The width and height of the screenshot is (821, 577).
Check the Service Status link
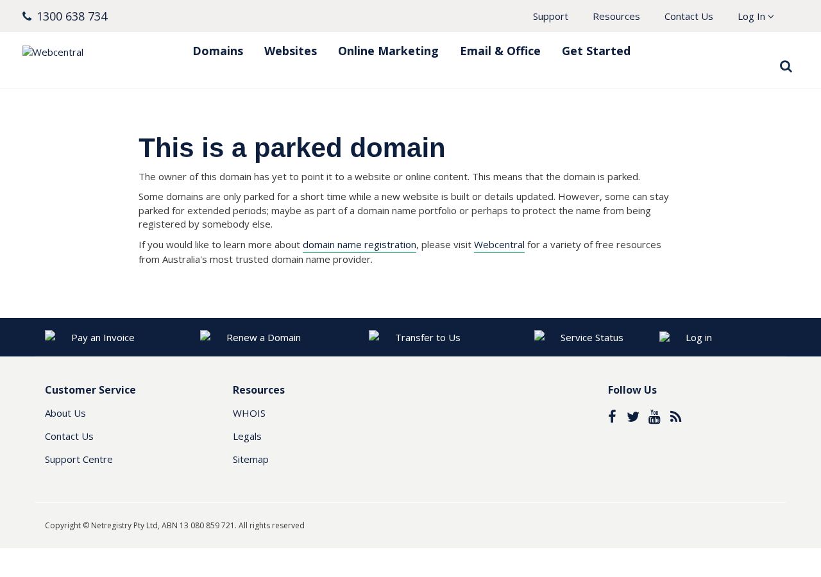click(x=592, y=337)
